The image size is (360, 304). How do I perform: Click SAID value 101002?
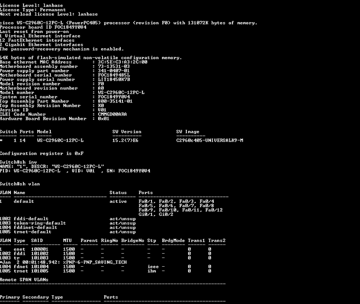(x=40, y=254)
